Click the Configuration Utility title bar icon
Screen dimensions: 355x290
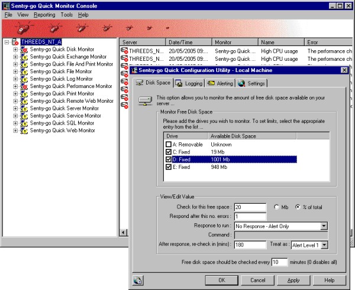134,70
